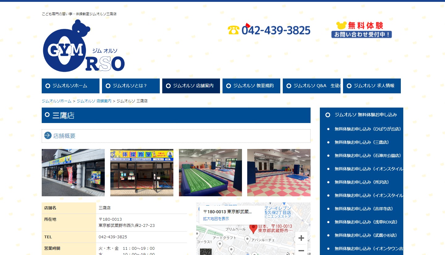Open the ジムオルソとは？ menu item
This screenshot has width=445, height=255.
click(x=131, y=86)
